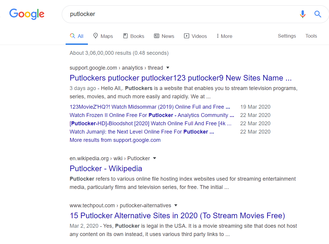Viewport: 329px width, 244px height.
Task: Click 'About 3,06,00,000 results' stats text
Action: point(119,53)
